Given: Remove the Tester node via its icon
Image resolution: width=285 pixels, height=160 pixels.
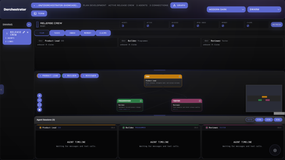Looking at the screenshot, I should (x=200, y=101).
